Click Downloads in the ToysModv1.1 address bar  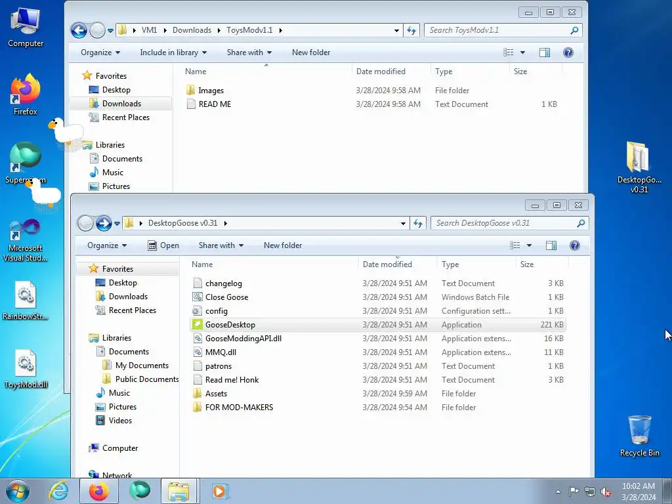(x=192, y=30)
